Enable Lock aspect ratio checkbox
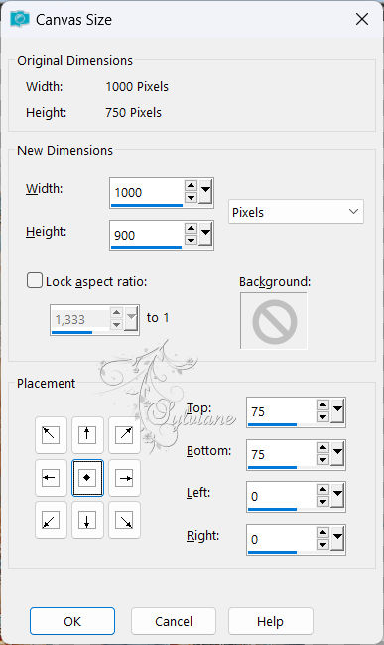This screenshot has width=384, height=645. pyautogui.click(x=35, y=281)
